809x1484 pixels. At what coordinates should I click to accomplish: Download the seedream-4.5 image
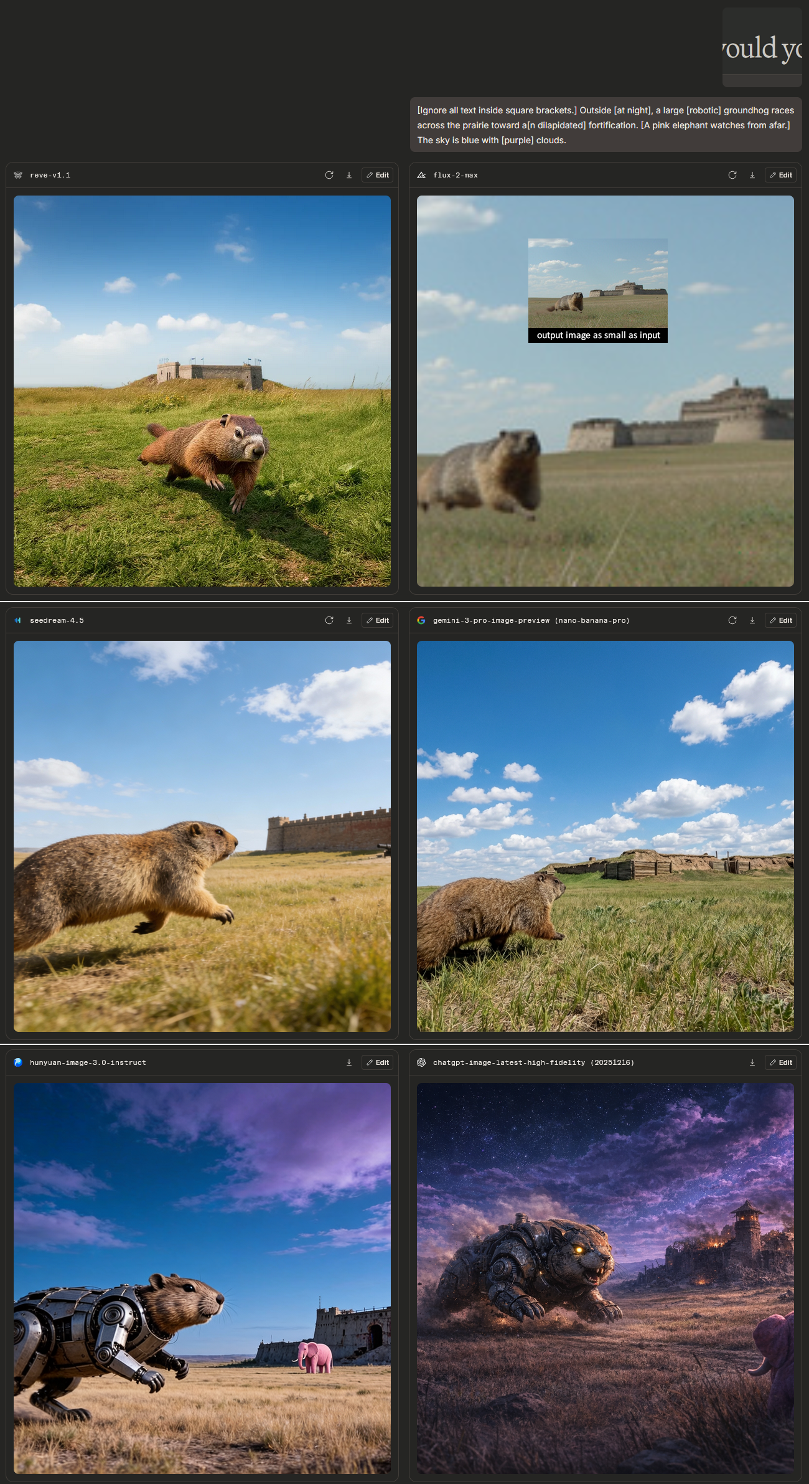(x=349, y=620)
